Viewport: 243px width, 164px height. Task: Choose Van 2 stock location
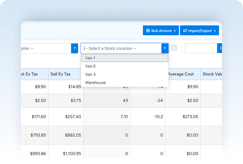(125, 66)
